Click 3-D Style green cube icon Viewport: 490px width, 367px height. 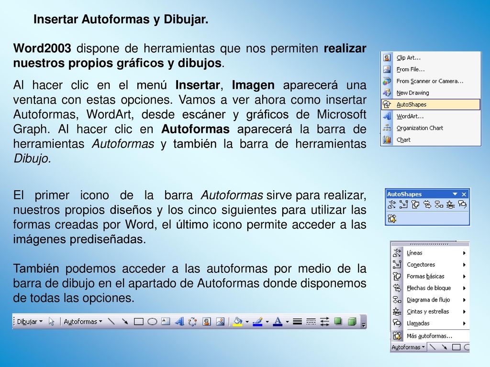[352, 322]
